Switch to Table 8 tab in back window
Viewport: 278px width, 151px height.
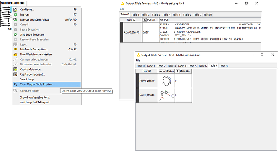[x=207, y=15]
